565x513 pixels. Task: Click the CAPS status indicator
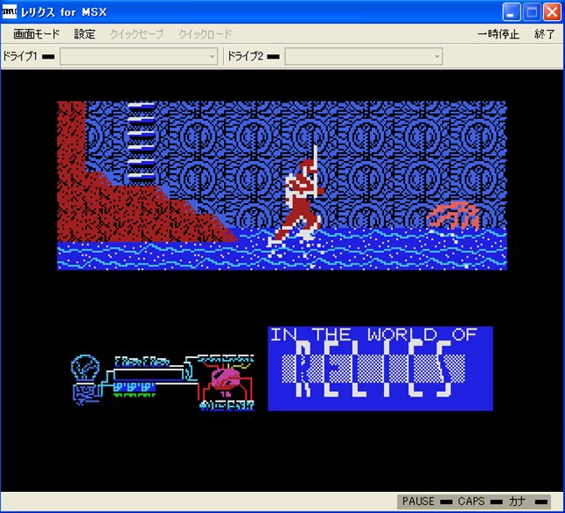(496, 502)
